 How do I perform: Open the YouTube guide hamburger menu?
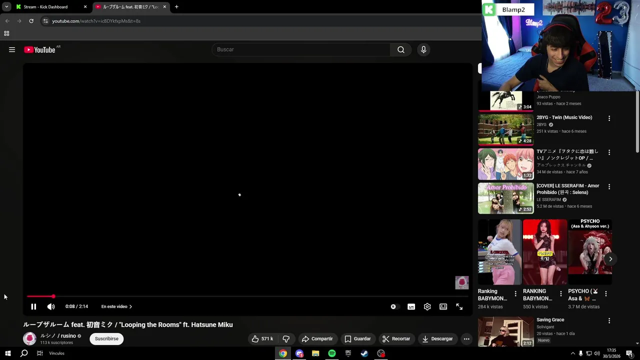coord(12,49)
